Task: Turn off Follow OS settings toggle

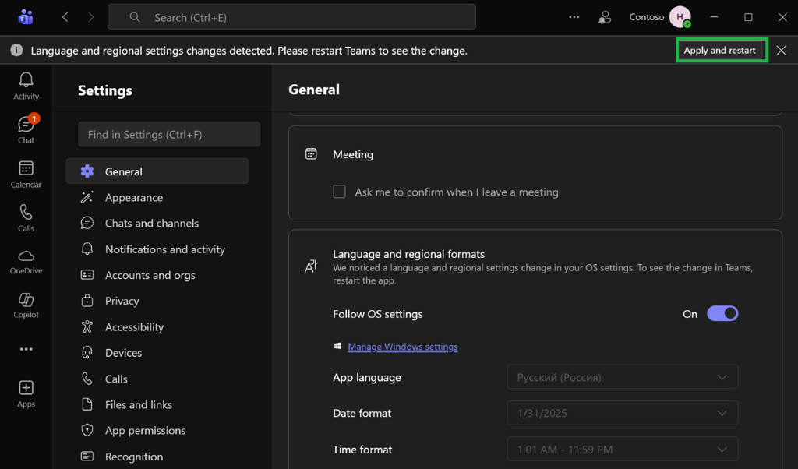Action: coord(722,313)
